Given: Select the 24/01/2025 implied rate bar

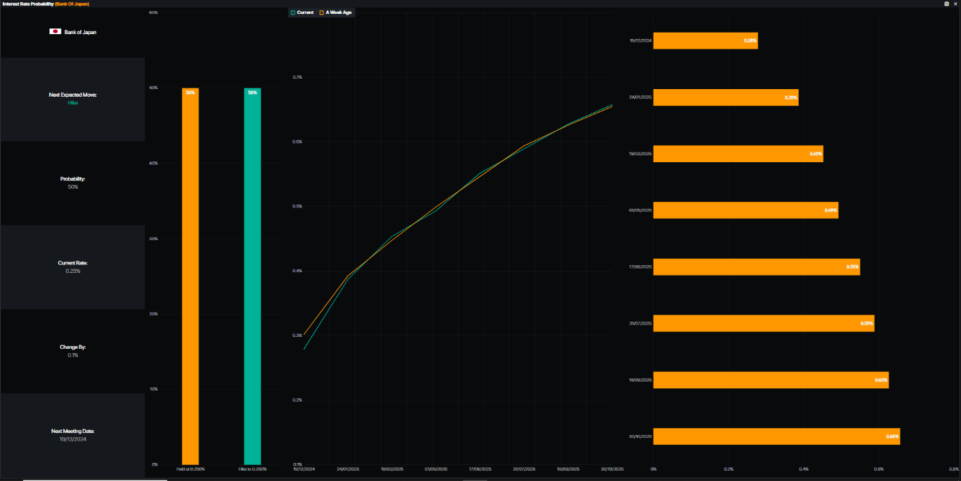Looking at the screenshot, I should pyautogui.click(x=725, y=97).
